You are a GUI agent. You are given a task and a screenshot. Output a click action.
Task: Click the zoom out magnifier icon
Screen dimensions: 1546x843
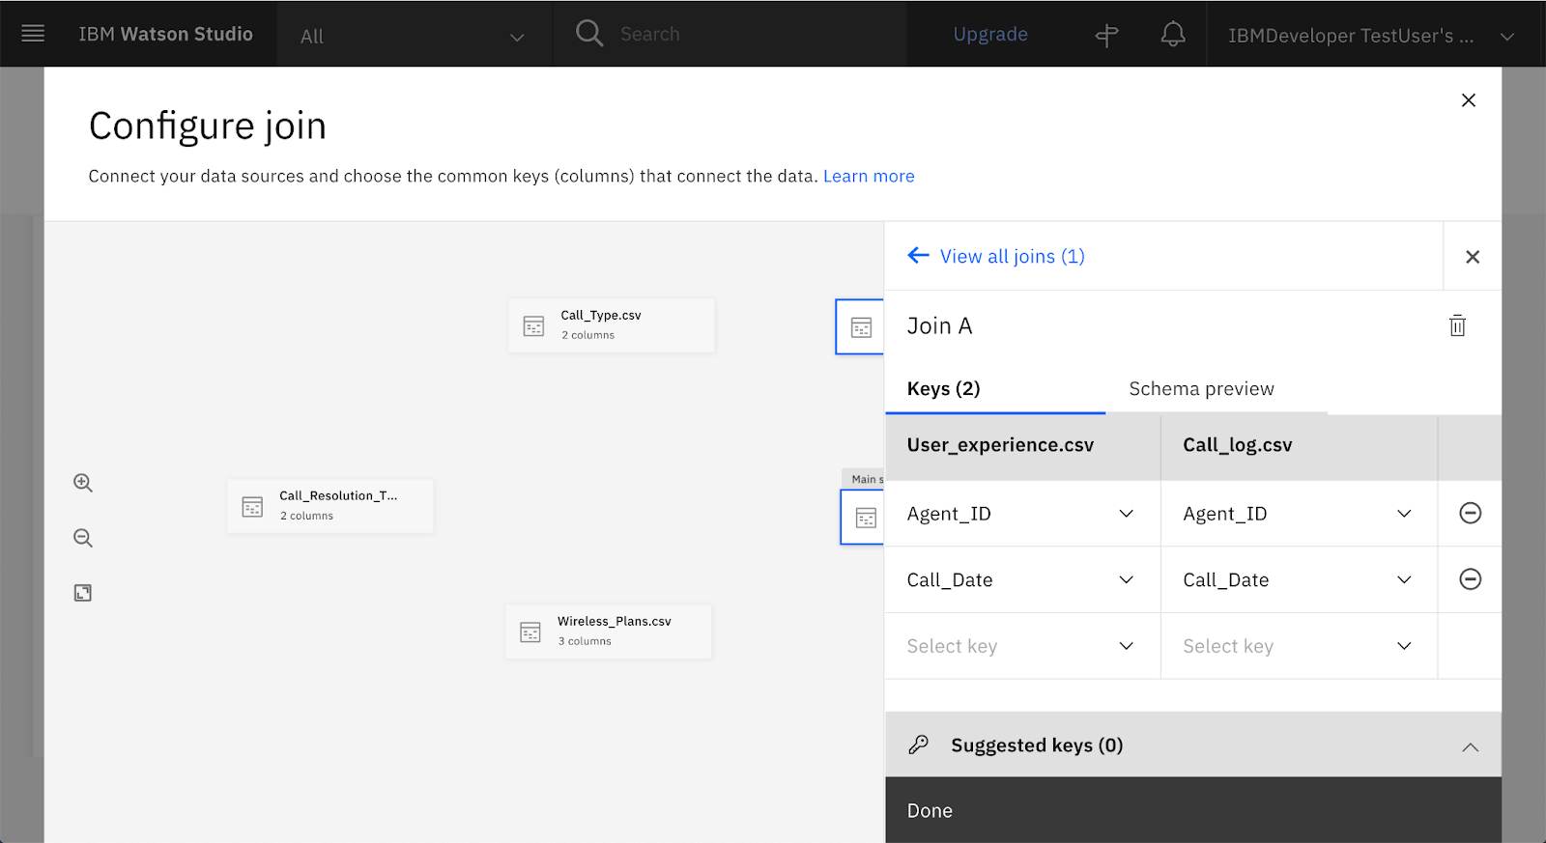click(x=83, y=538)
